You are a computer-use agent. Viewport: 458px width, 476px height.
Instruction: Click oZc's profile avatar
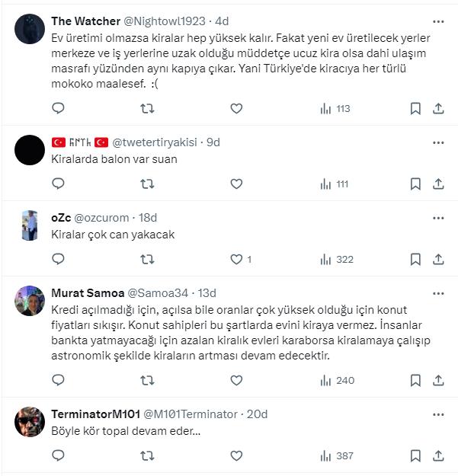point(30,225)
